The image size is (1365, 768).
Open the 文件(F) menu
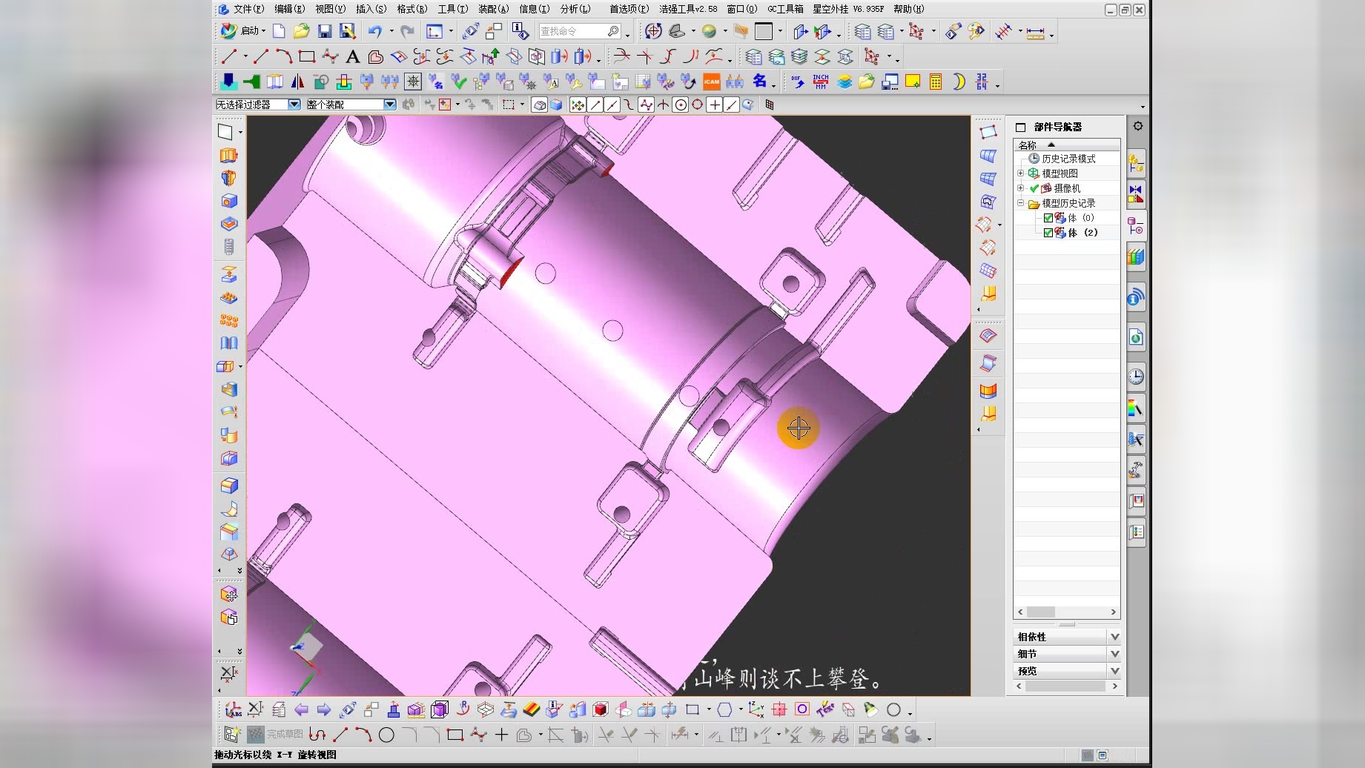248,9
